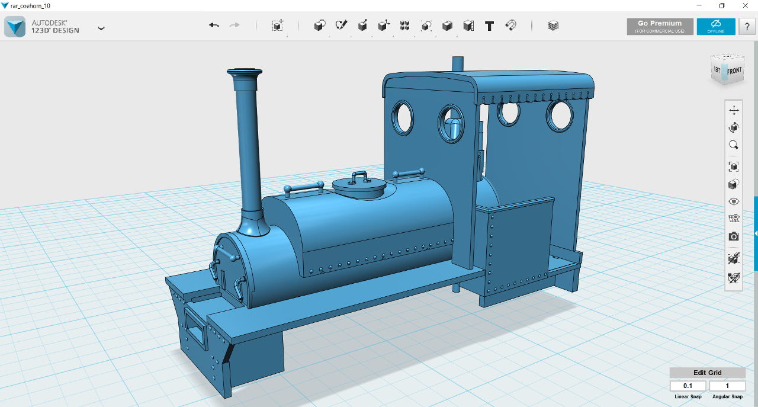Select the Measure tool
Screen dimensions: 758x407
tap(468, 25)
